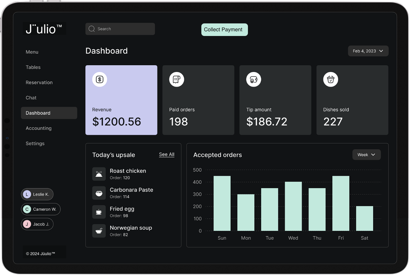
Task: Click the Fried egg dish name
Action: pos(122,209)
